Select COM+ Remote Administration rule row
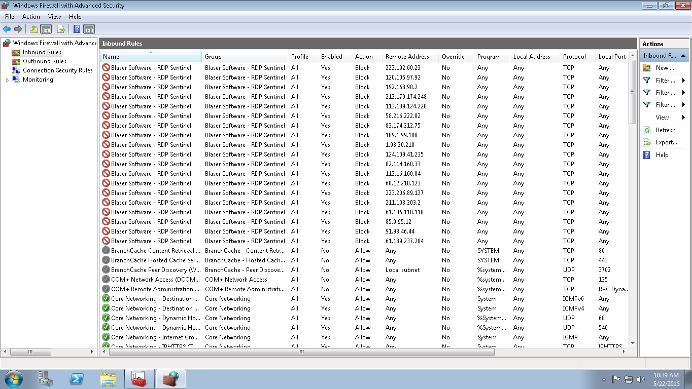The height and width of the screenshot is (389, 692). (364, 289)
